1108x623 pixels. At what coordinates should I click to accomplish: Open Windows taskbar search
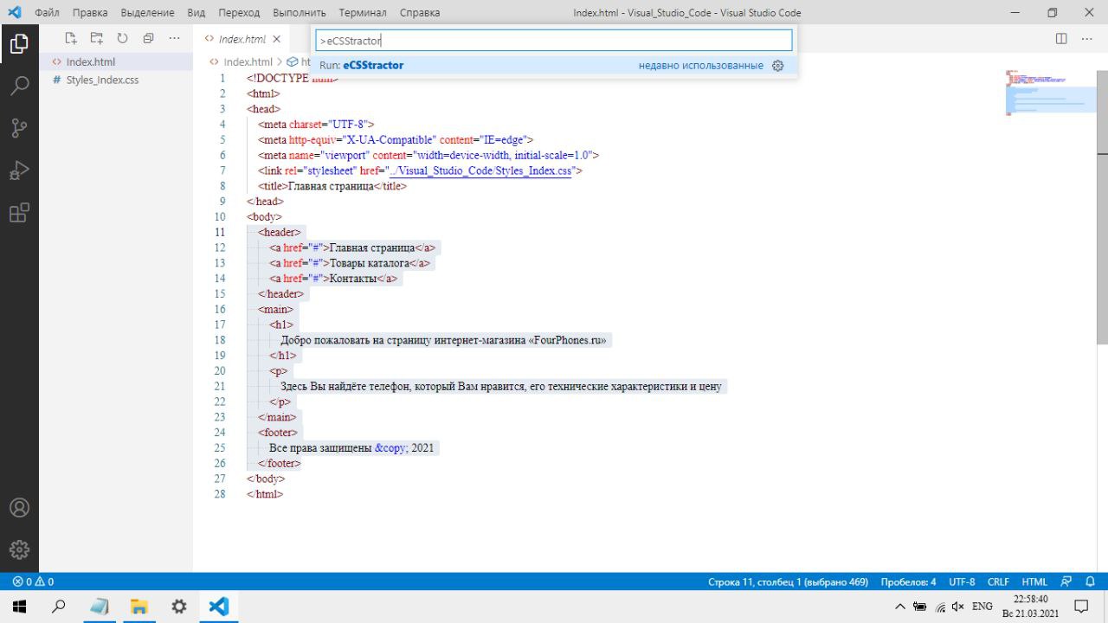pos(59,607)
